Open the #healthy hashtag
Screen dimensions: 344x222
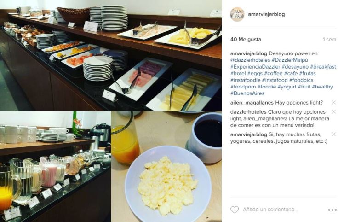coord(322,87)
